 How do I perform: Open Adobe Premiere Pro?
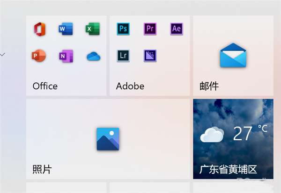150,29
